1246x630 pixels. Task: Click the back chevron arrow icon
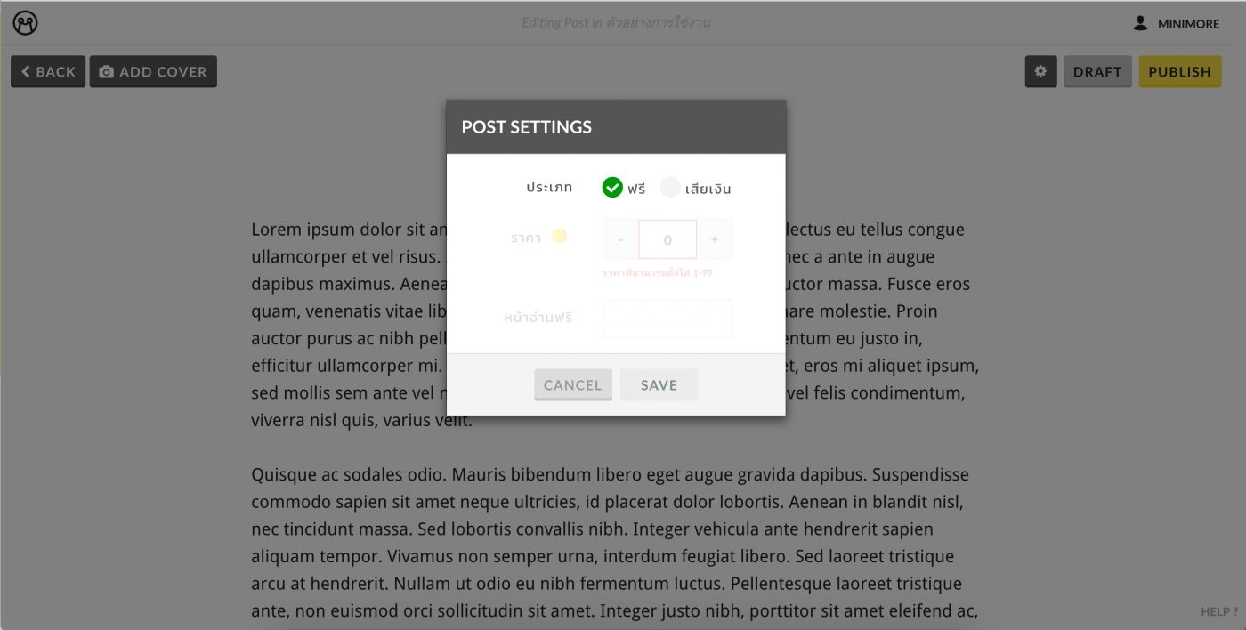[x=26, y=72]
